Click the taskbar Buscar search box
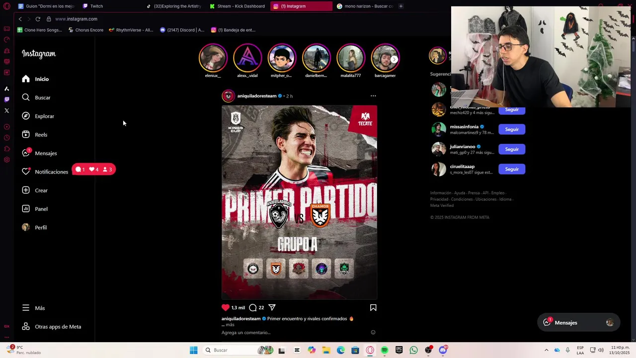This screenshot has width=636, height=358. point(239,350)
